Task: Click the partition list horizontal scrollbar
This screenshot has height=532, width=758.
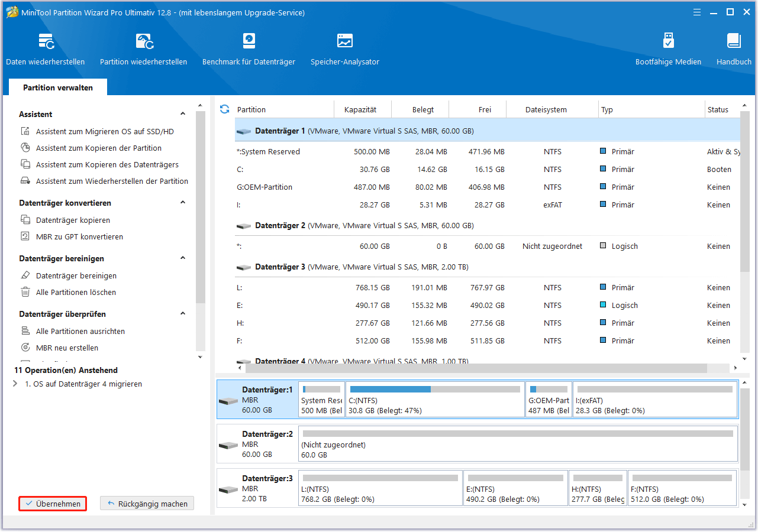Action: (x=476, y=368)
